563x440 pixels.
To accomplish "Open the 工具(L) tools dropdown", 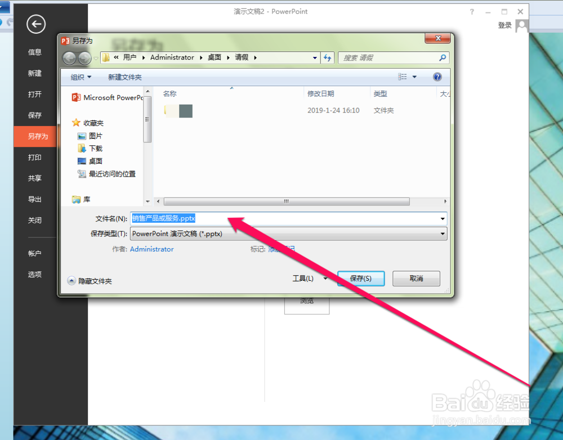I will pyautogui.click(x=310, y=279).
